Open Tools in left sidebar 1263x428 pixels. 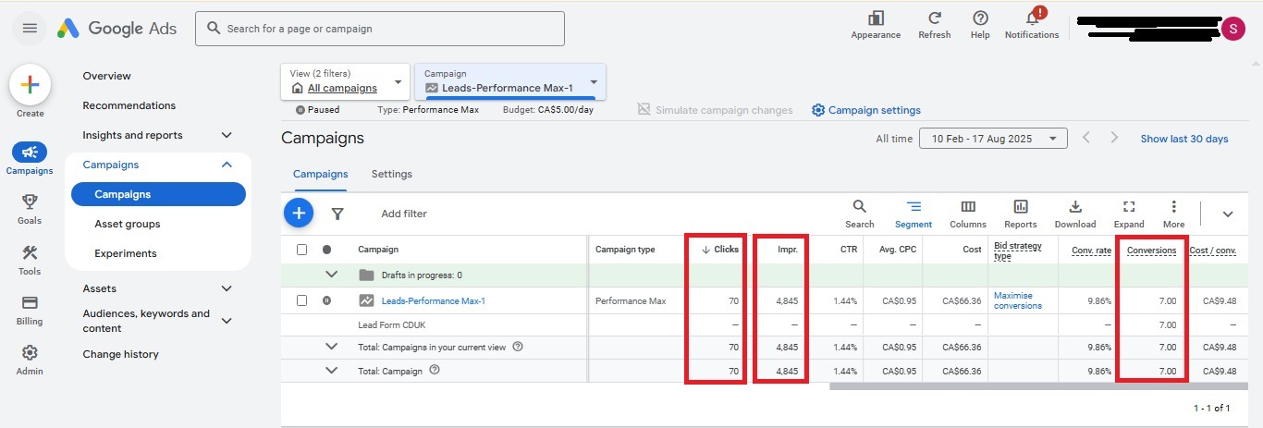pyautogui.click(x=30, y=254)
